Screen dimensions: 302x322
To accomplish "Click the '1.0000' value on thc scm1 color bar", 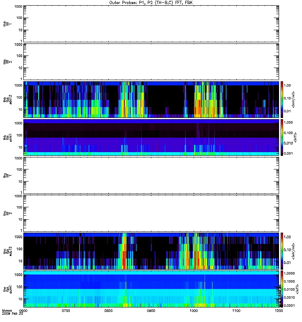I will [289, 273].
